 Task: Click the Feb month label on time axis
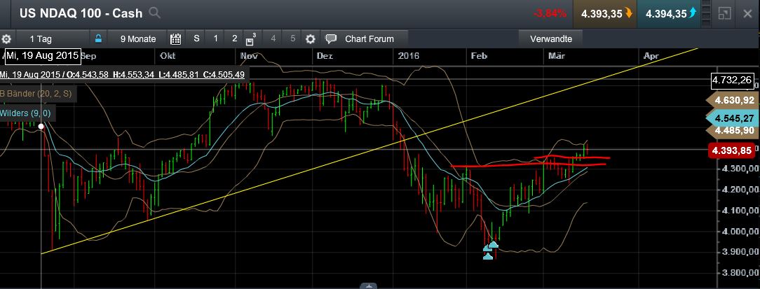(479, 56)
